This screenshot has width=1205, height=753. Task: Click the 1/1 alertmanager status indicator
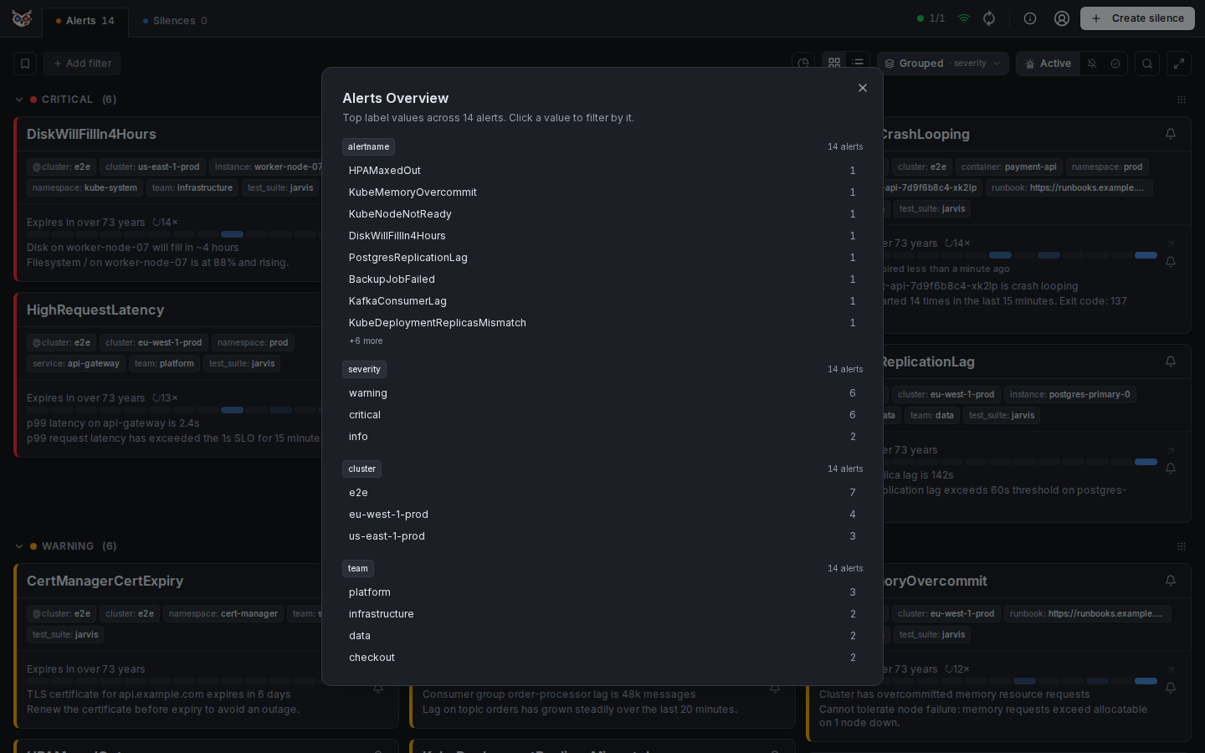coord(931,18)
